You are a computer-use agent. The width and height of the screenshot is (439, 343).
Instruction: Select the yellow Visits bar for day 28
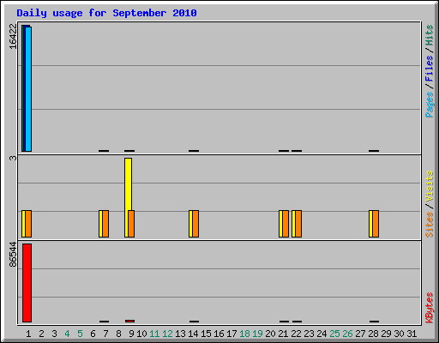pyautogui.click(x=370, y=224)
